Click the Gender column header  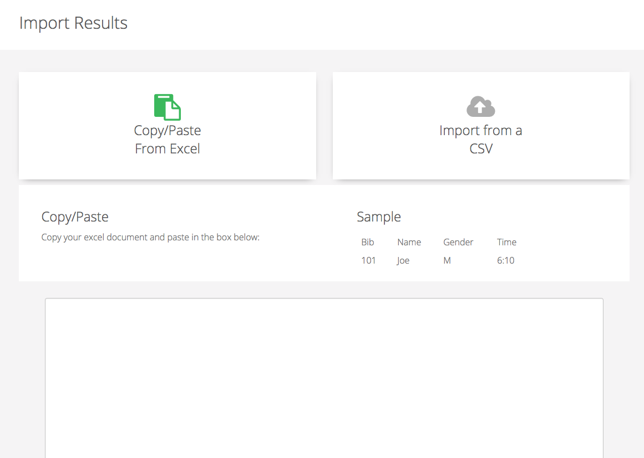pyautogui.click(x=458, y=242)
